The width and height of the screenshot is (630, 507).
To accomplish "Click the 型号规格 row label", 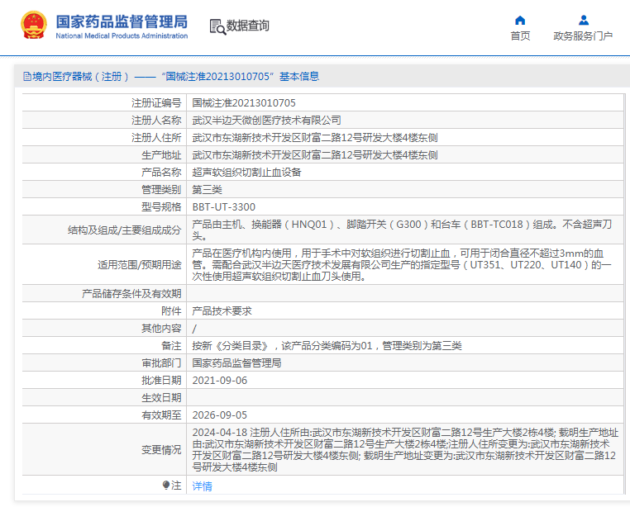I will click(x=161, y=206).
